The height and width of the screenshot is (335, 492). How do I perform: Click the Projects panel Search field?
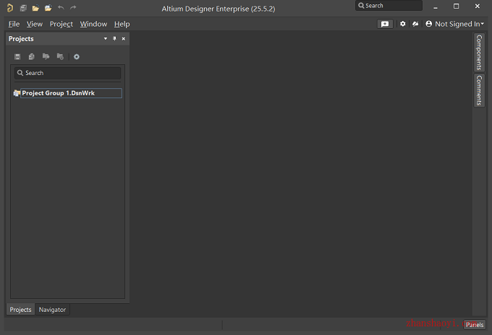(x=67, y=73)
